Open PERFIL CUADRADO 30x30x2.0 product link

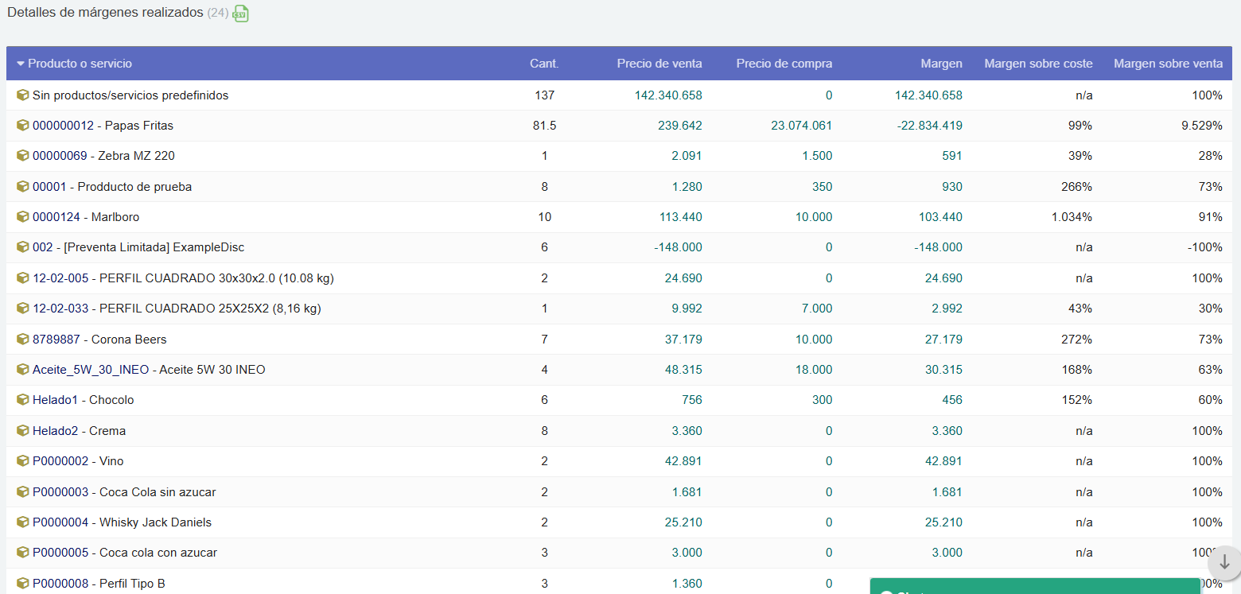pos(183,278)
